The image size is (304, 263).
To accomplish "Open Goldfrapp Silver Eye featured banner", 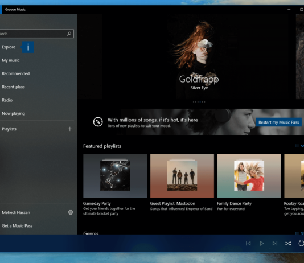I will point(199,56).
